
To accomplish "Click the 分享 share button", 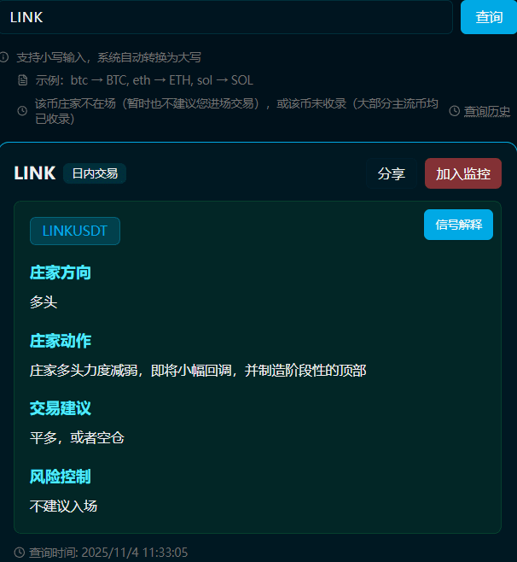I will [x=392, y=174].
